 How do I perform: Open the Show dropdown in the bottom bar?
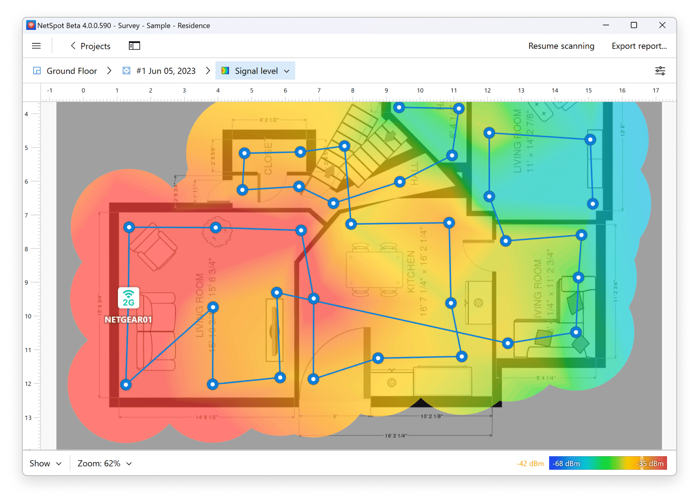pyautogui.click(x=45, y=463)
